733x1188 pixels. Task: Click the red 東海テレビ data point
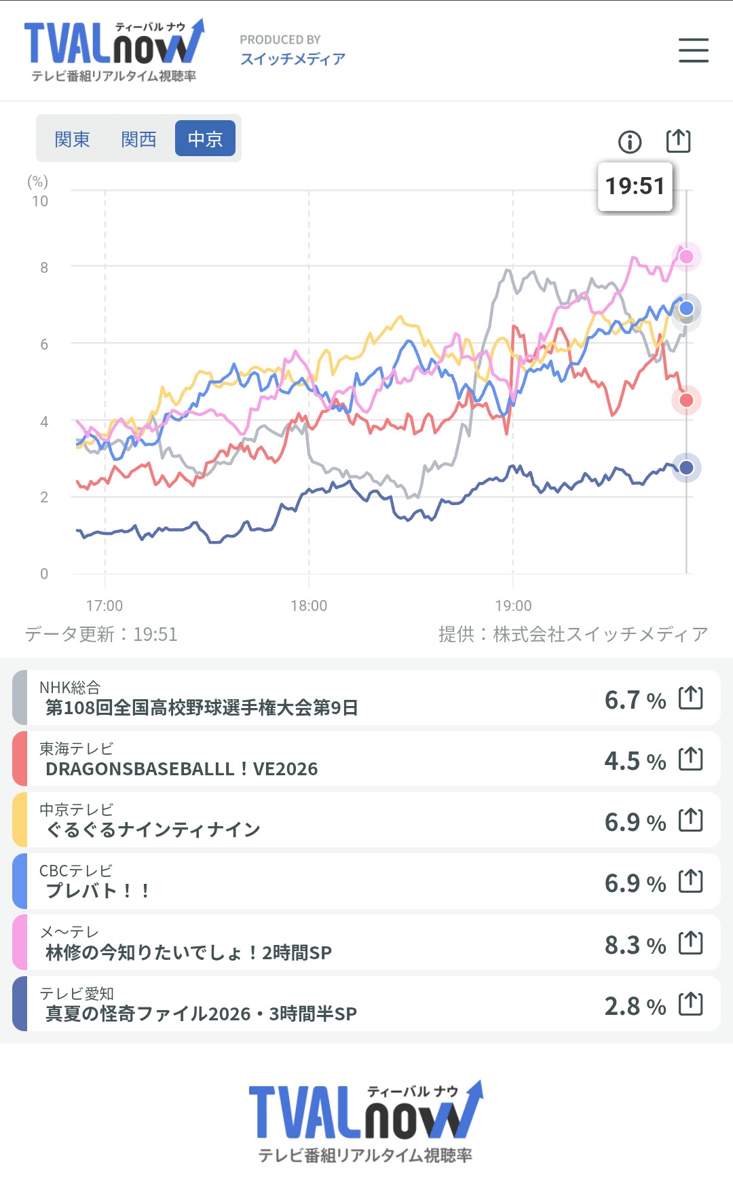click(x=686, y=401)
